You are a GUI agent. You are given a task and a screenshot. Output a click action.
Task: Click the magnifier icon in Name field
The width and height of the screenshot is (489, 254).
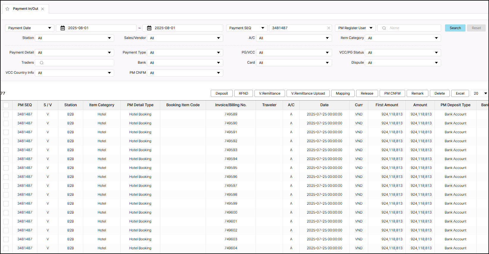[x=384, y=28]
